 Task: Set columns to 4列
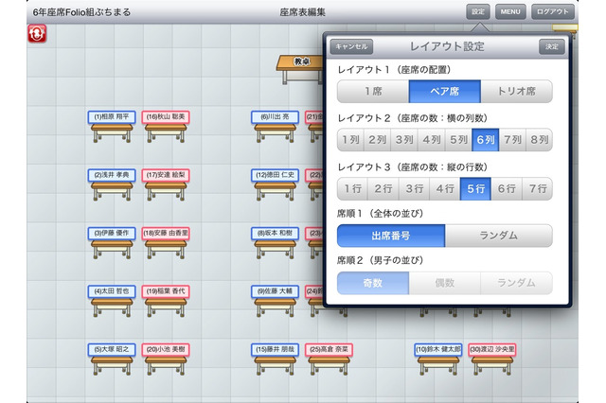[x=432, y=140]
